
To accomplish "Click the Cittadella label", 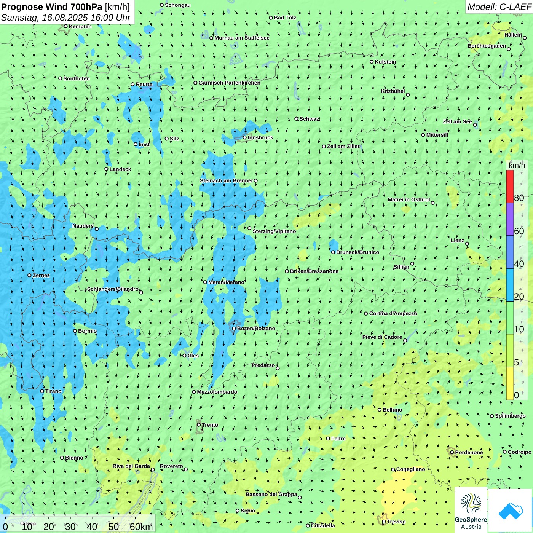I will [x=323, y=525].
